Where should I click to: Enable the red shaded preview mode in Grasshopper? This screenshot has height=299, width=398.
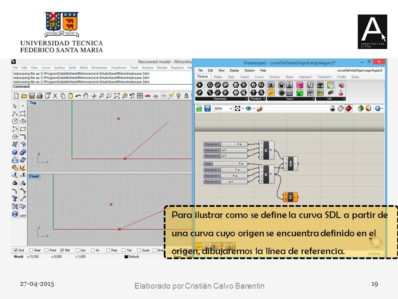349,108
